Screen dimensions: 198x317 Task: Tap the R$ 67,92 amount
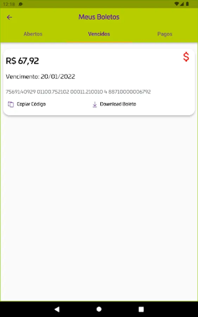pyautogui.click(x=22, y=61)
